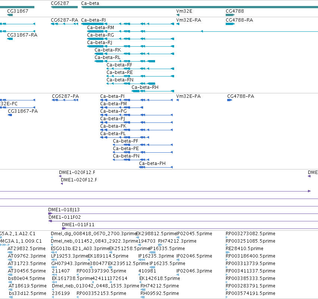Image resolution: width=318 pixels, height=299 pixels.
Task: Select the LP19253.3prime EST label
Action: (x=70, y=256)
